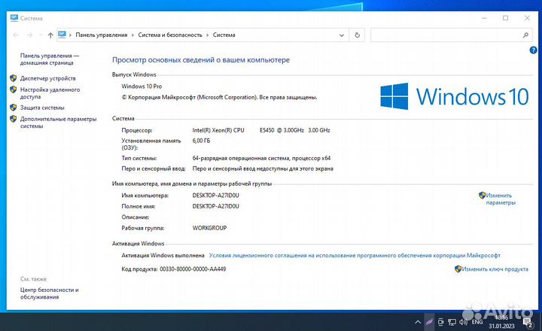
Task: Click the heading Просмотр основных сведений о вашем компьютере
Action: [201, 59]
